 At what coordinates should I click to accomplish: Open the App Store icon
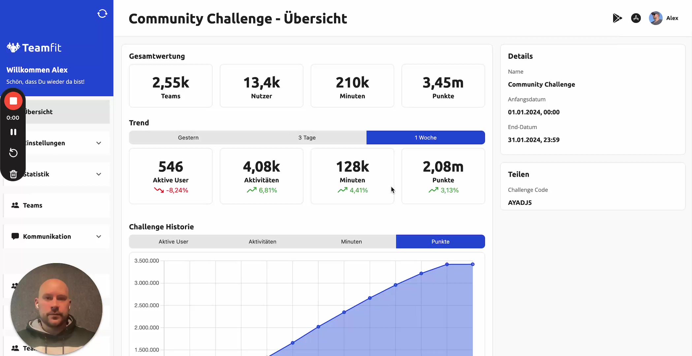pos(636,18)
